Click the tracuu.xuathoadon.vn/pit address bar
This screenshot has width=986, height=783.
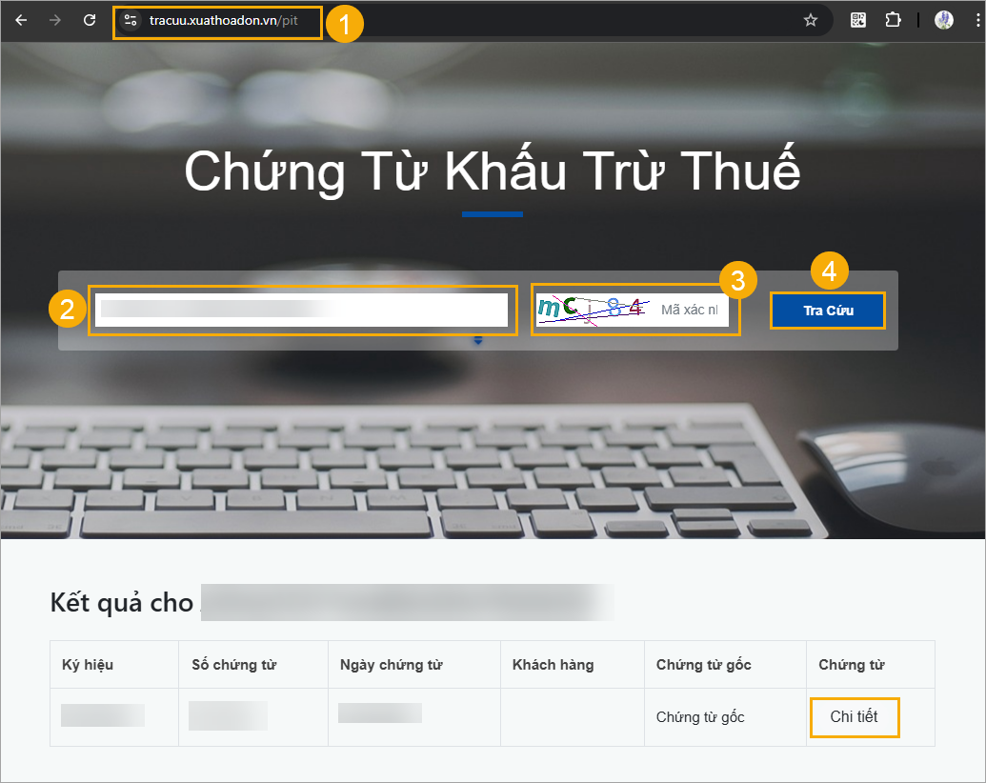pyautogui.click(x=223, y=20)
